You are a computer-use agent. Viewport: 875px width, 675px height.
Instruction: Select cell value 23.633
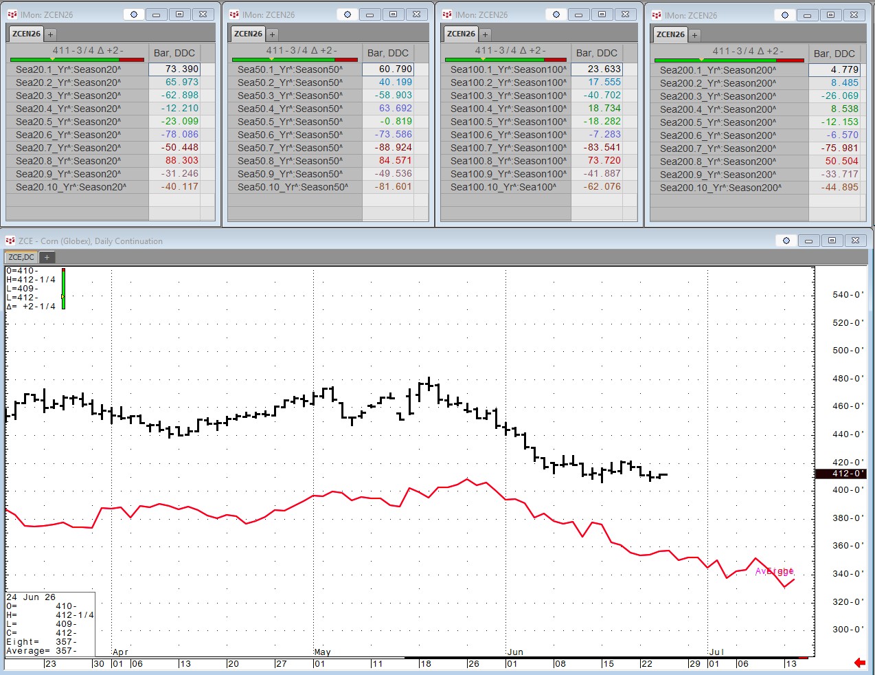pos(597,69)
